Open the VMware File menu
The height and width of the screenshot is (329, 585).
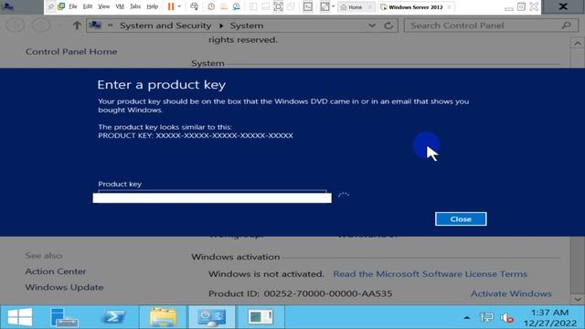73,6
